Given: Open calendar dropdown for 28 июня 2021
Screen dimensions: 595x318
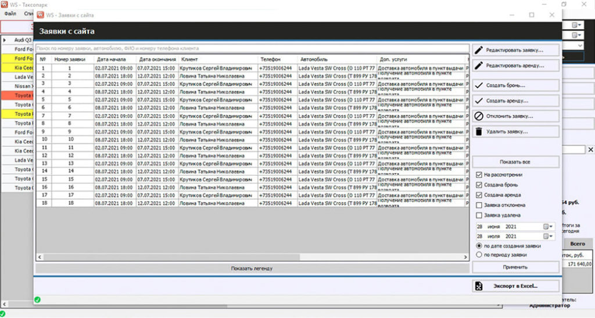Looking at the screenshot, I should click(548, 227).
